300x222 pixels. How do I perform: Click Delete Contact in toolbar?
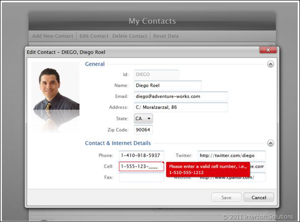(x=129, y=36)
